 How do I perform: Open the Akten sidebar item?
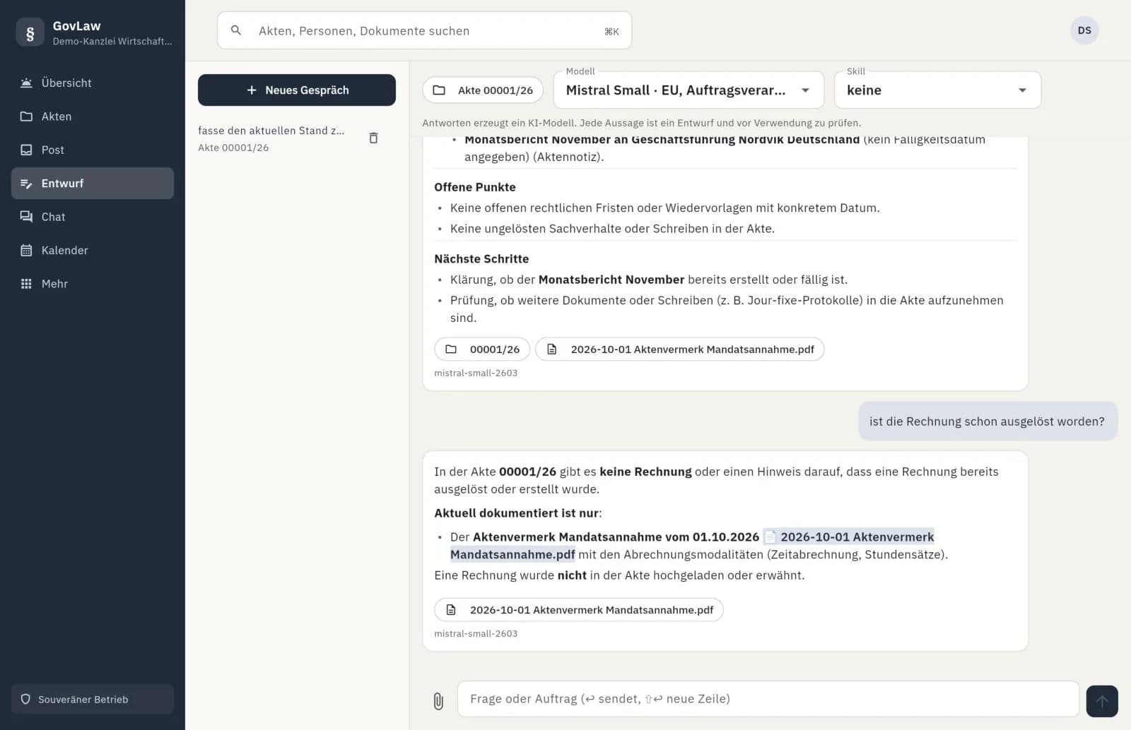[x=93, y=116]
